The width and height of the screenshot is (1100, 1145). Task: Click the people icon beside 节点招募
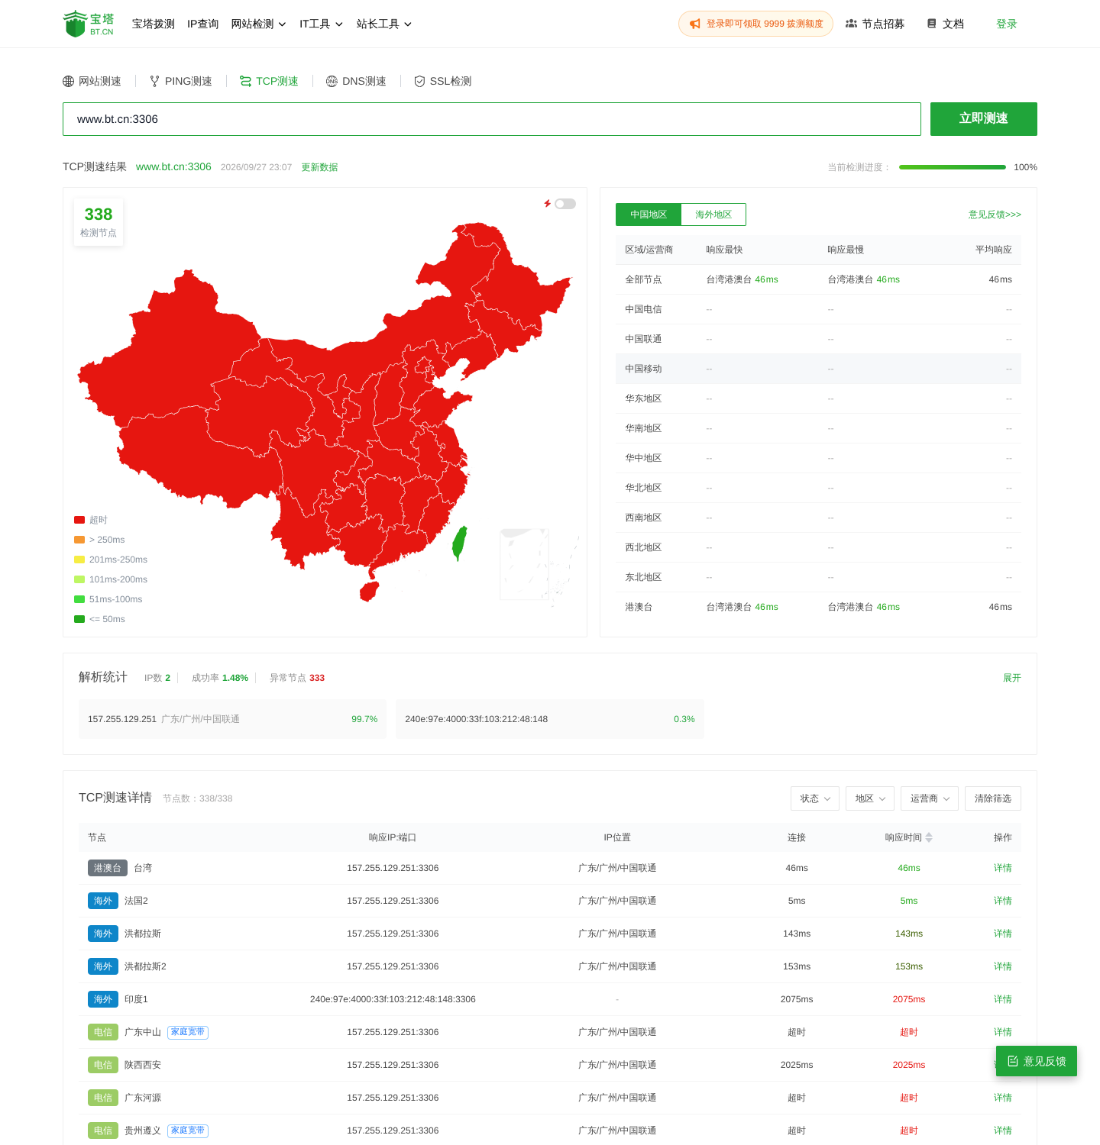851,24
